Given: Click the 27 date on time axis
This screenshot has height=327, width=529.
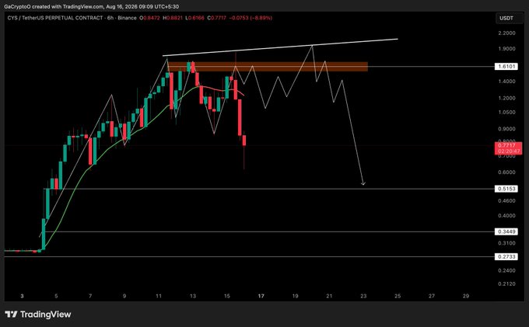Looking at the screenshot, I should tap(432, 296).
